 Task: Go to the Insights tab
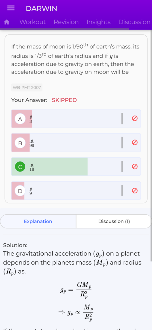point(98,22)
